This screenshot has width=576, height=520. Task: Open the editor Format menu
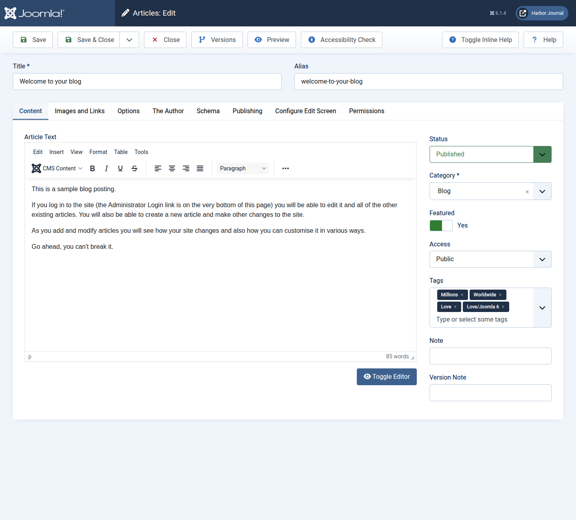(x=98, y=152)
